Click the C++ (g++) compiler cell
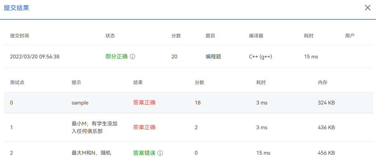The image size is (376, 162). [x=260, y=57]
